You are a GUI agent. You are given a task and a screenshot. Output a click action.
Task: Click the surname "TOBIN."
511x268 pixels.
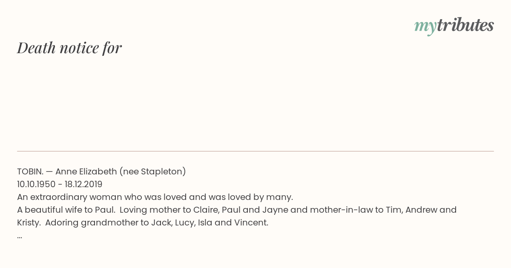(x=30, y=171)
